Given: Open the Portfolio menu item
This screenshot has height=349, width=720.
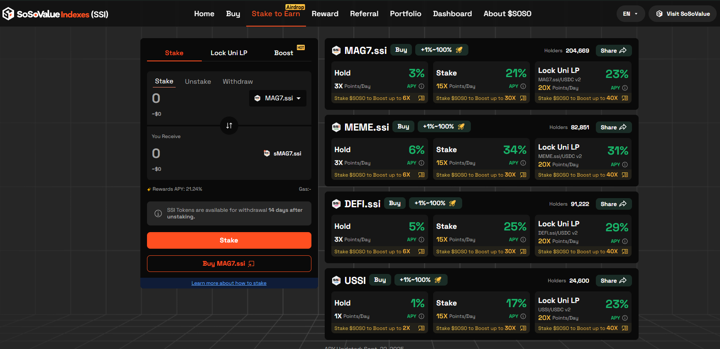Looking at the screenshot, I should [405, 14].
